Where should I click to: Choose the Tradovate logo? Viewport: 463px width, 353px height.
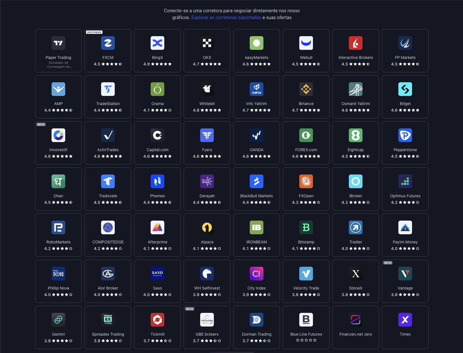[108, 181]
